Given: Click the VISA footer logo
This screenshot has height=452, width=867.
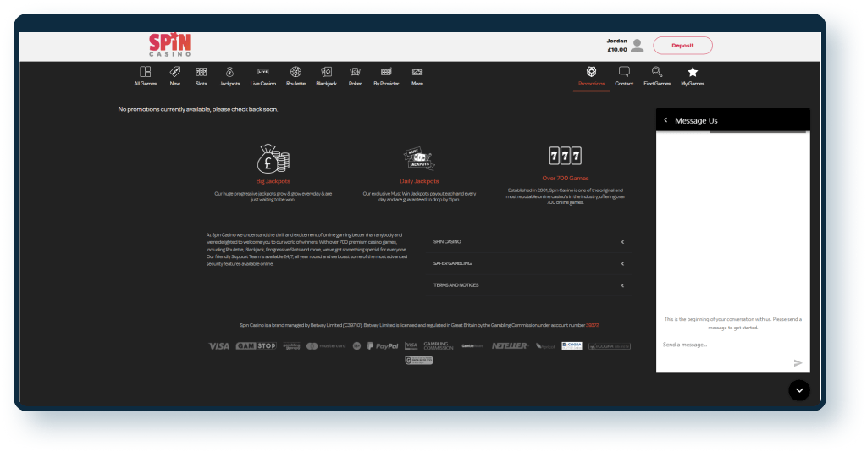Looking at the screenshot, I should pyautogui.click(x=219, y=346).
